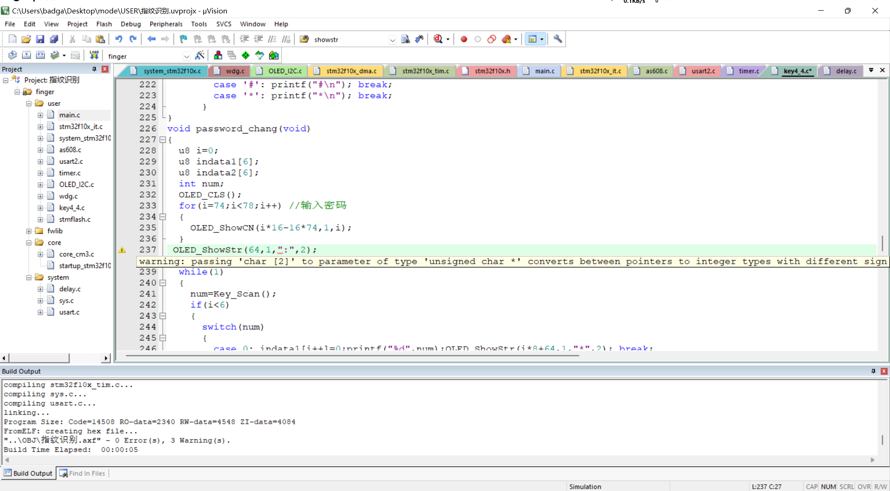Close the Build Output panel

click(884, 371)
